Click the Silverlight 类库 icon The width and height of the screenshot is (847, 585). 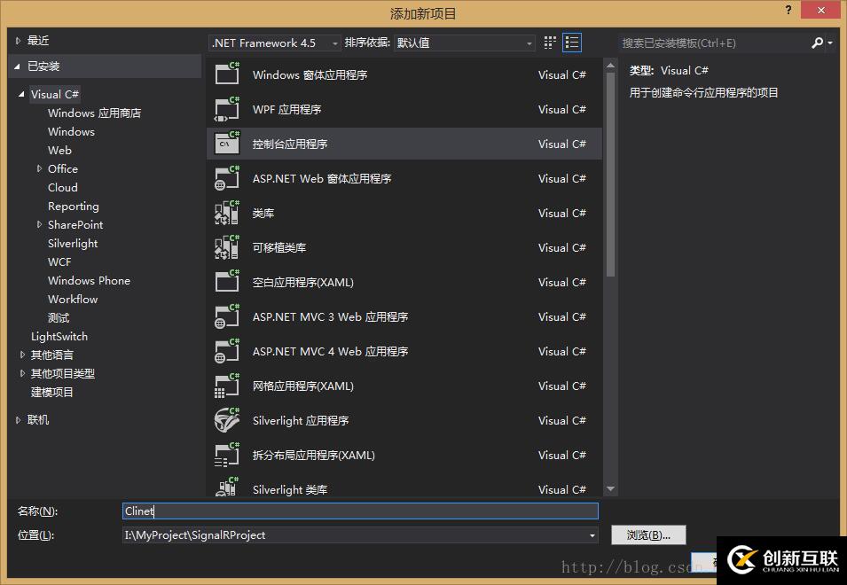click(x=227, y=487)
